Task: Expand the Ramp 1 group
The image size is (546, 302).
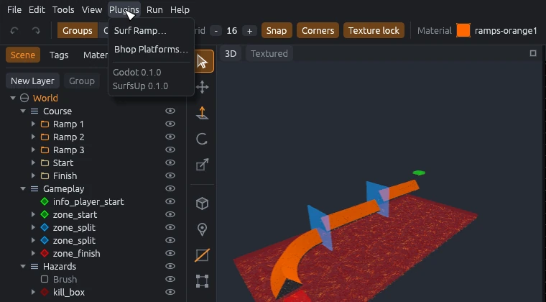Action: point(33,124)
